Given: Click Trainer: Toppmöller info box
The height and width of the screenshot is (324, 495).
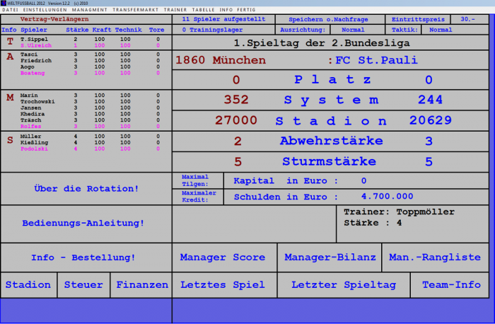Looking at the screenshot, I should pos(412,224).
